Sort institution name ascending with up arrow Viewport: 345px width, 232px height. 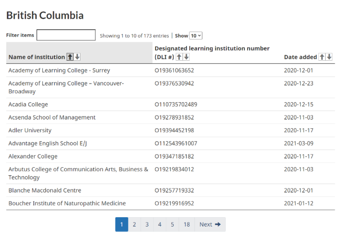click(x=70, y=57)
